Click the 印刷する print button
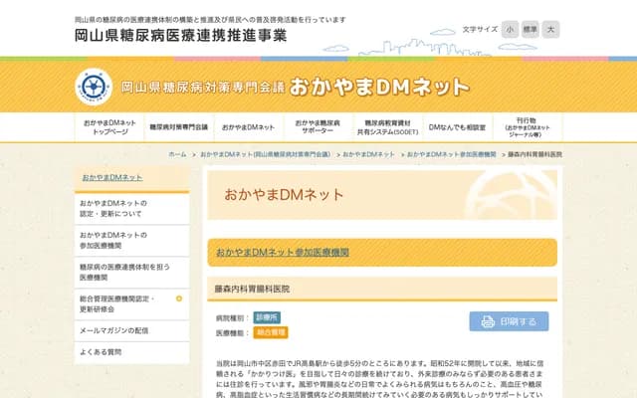 509,321
